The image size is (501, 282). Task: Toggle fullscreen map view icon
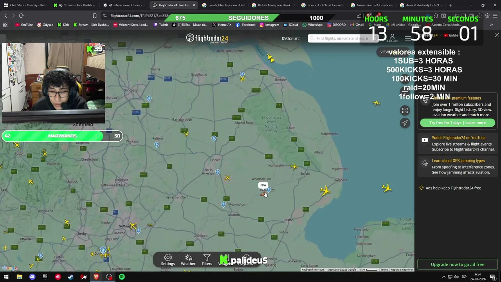click(x=405, y=110)
